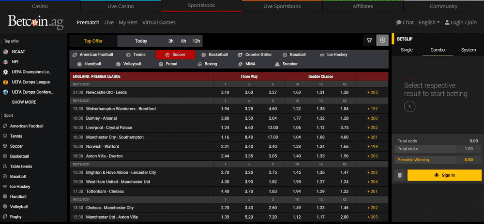Filter by Snooker in sport bar
484x224 pixels.
click(286, 64)
